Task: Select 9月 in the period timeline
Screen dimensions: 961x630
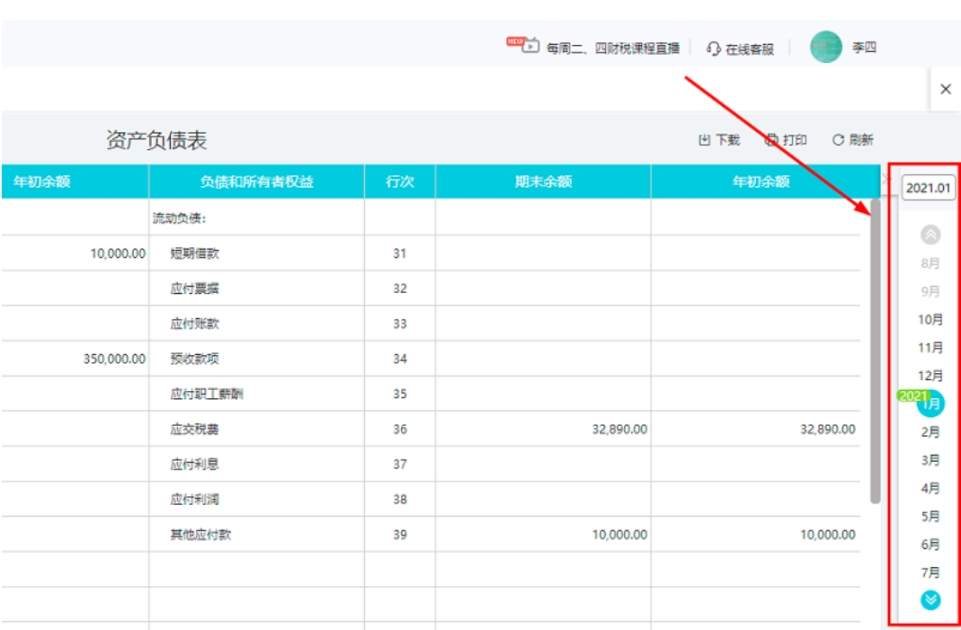Action: pos(930,292)
